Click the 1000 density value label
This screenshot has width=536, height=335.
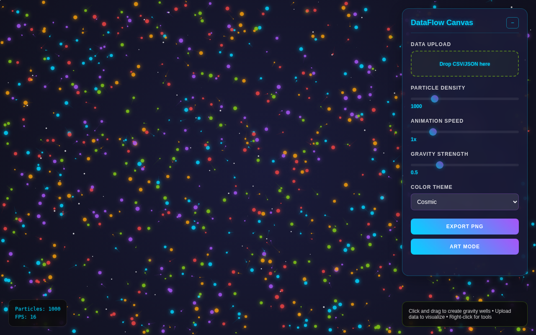[416, 106]
